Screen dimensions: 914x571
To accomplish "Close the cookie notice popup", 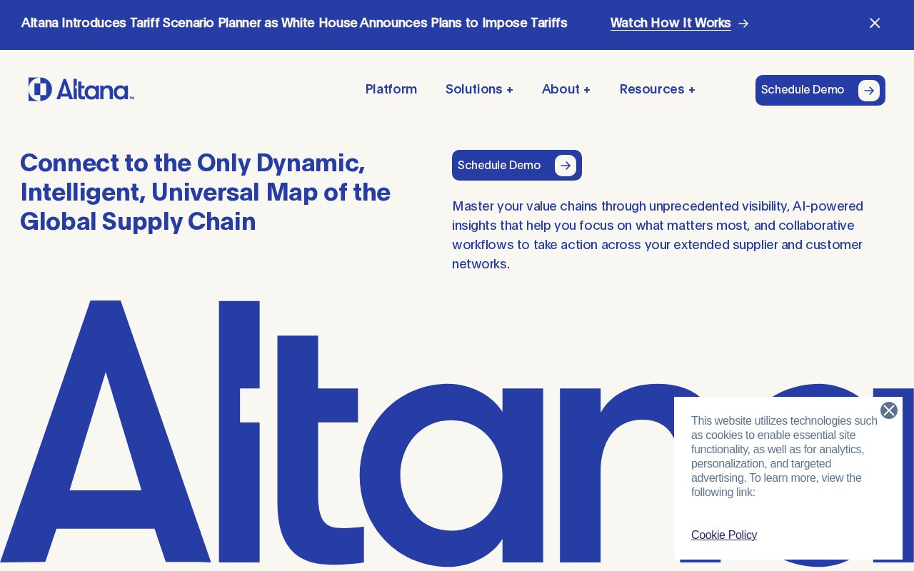I will (x=889, y=410).
